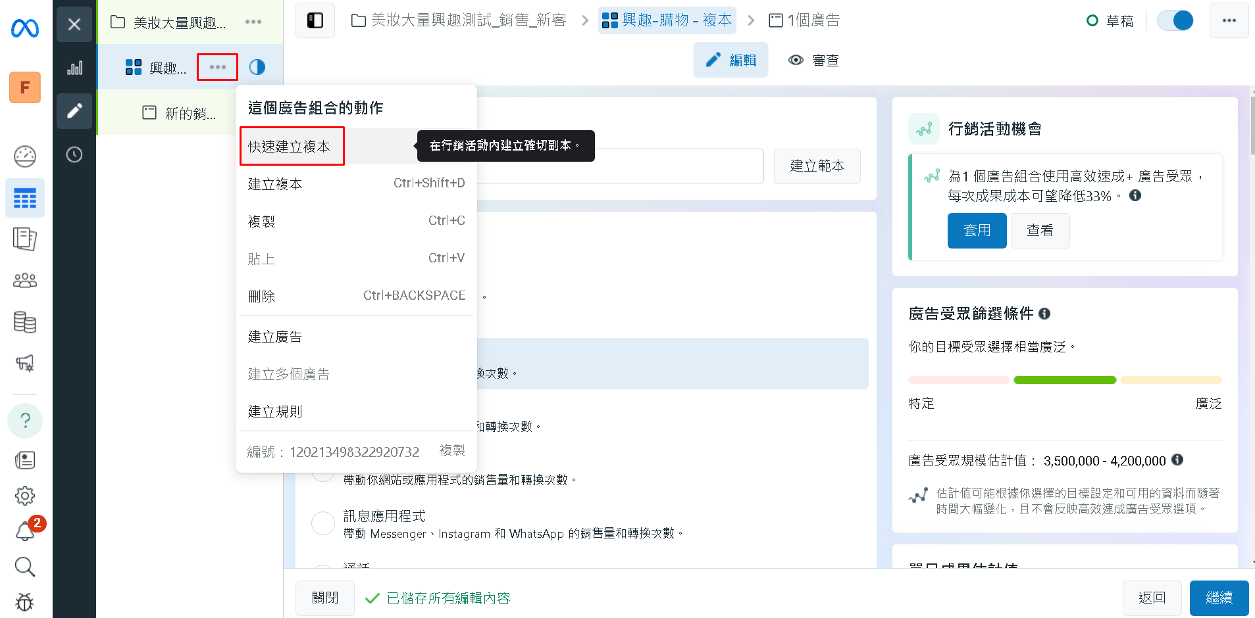Toggle the ad set on/off switch

pyautogui.click(x=1175, y=20)
